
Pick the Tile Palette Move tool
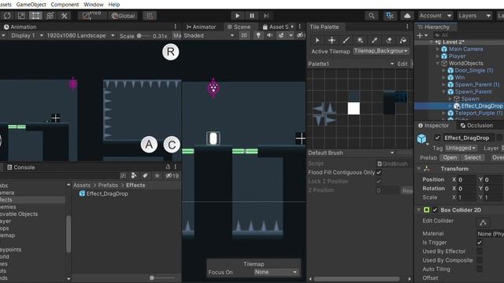click(x=332, y=40)
